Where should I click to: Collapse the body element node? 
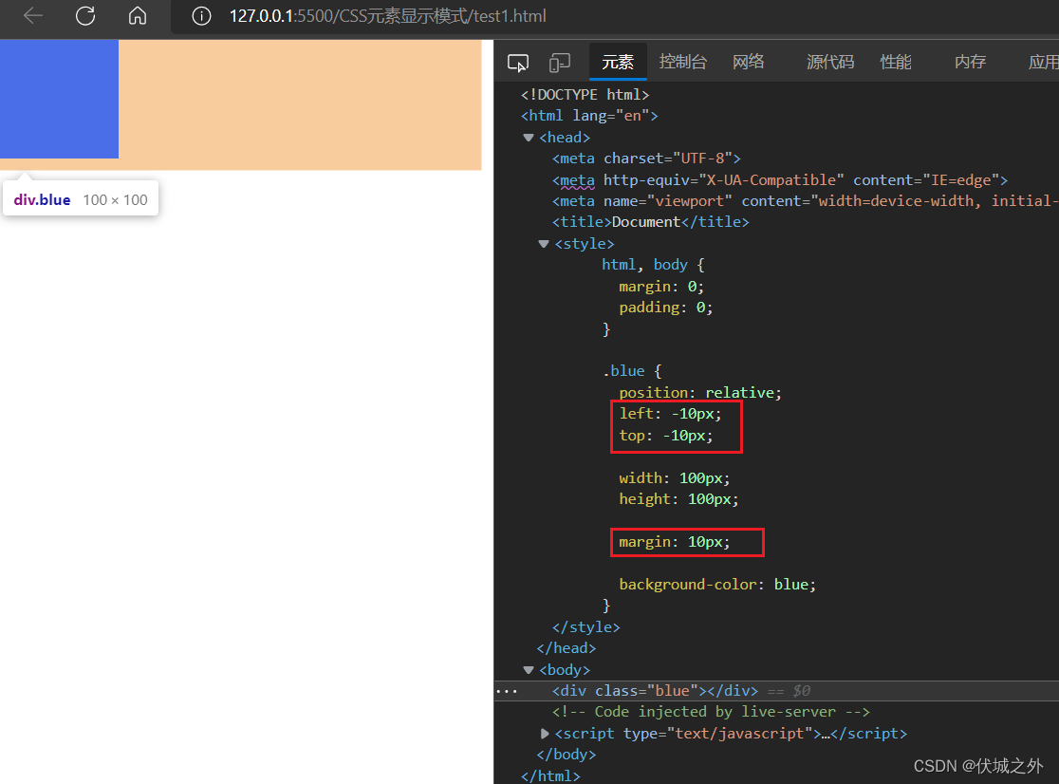click(529, 670)
